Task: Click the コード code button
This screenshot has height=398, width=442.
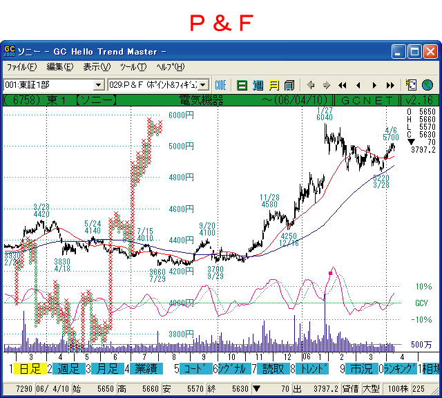Action: point(196,368)
